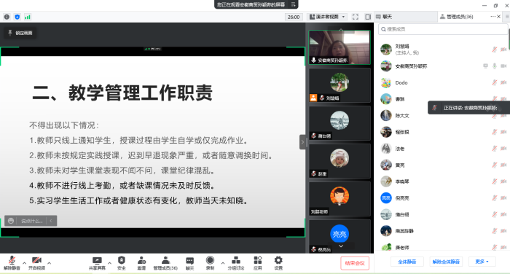
Task: Open breakout rooms icon
Action: point(236,260)
